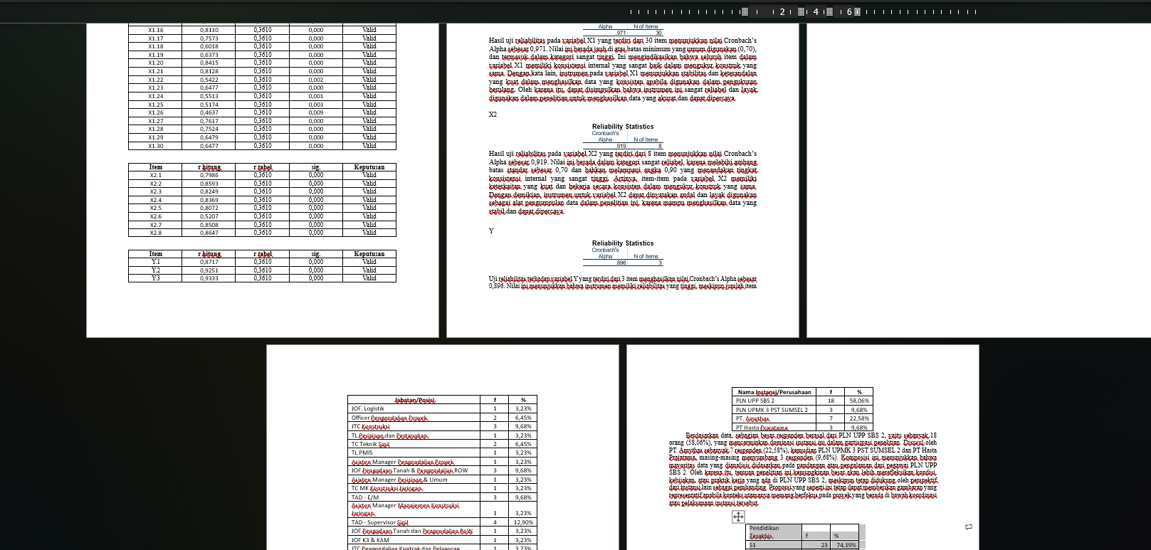
Task: Click the Pendidikan Terakhir header cell
Action: pyautogui.click(x=772, y=532)
